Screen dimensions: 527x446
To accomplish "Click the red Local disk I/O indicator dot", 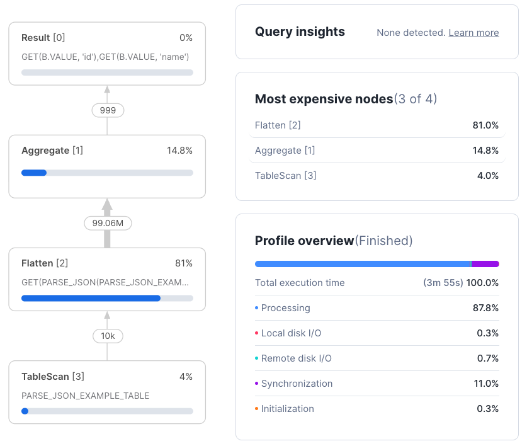I will click(x=258, y=333).
